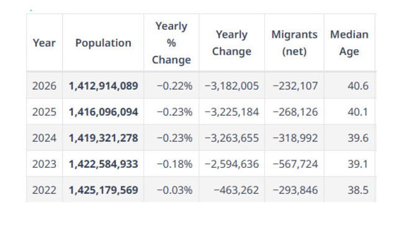Click population value 1,419,321,278

pos(104,138)
